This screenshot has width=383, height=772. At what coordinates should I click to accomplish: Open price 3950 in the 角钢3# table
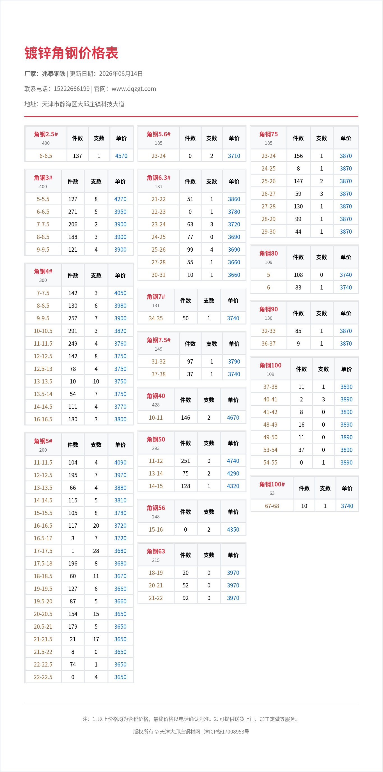(x=120, y=212)
